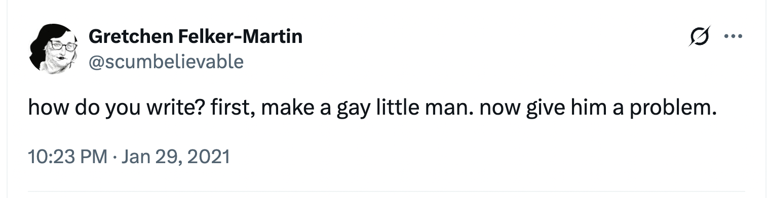This screenshot has height=198, width=767.
Task: Click the 10:23 PM timestamp
Action: point(67,157)
